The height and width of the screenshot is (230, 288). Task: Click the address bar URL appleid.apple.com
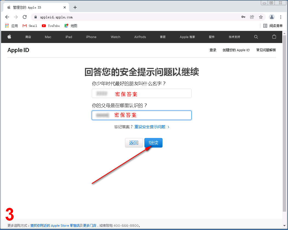56,17
